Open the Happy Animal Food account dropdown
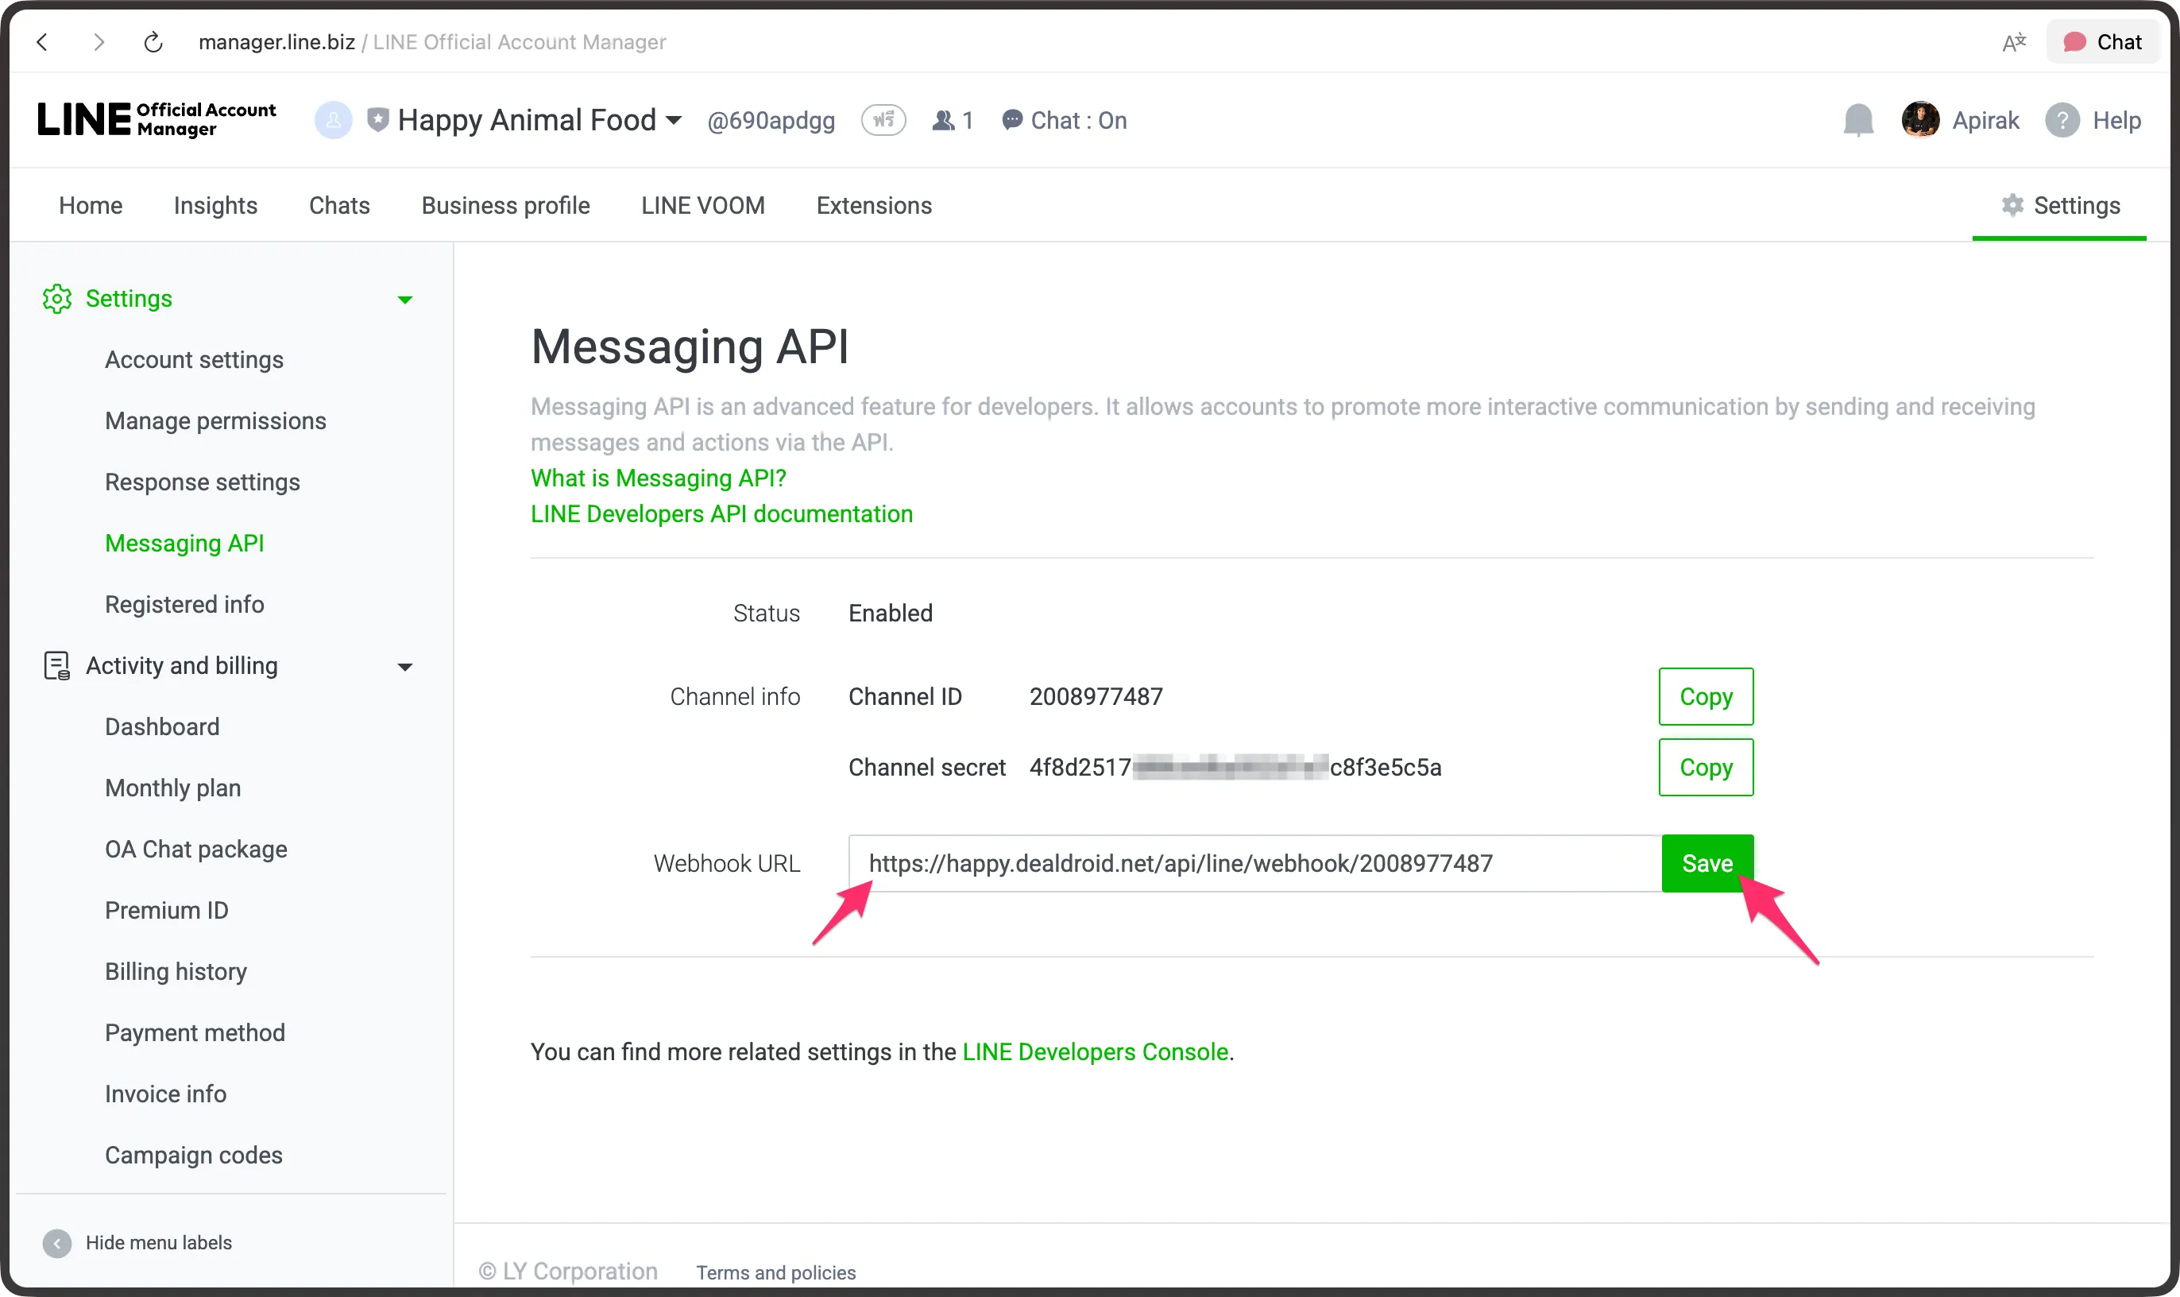Viewport: 2180px width, 1297px height. click(x=673, y=120)
